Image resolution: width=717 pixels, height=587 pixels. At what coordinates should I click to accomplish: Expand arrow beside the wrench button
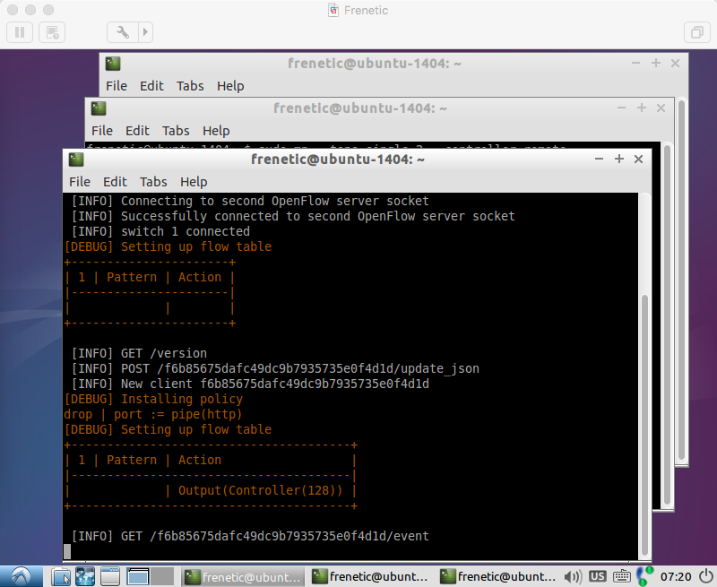pos(145,32)
